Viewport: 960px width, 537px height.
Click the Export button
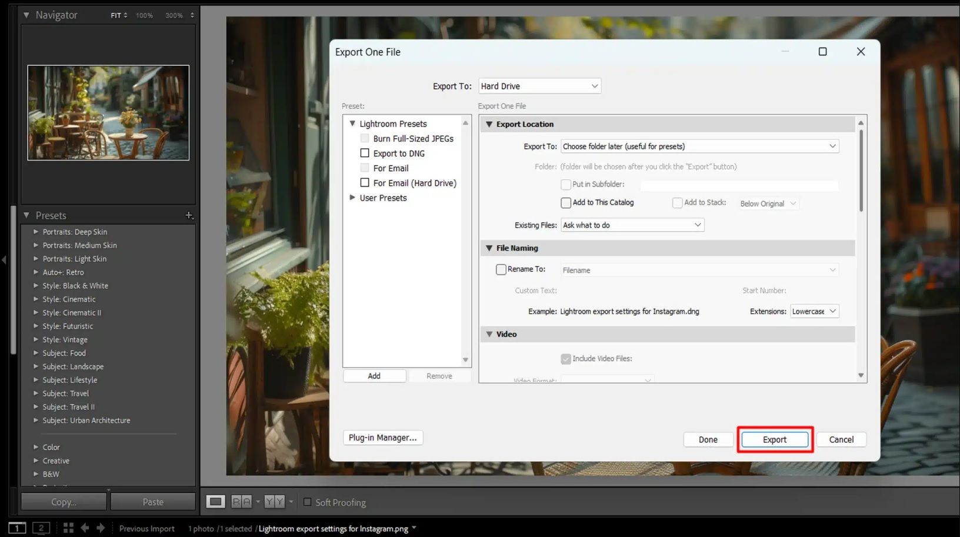[774, 439]
